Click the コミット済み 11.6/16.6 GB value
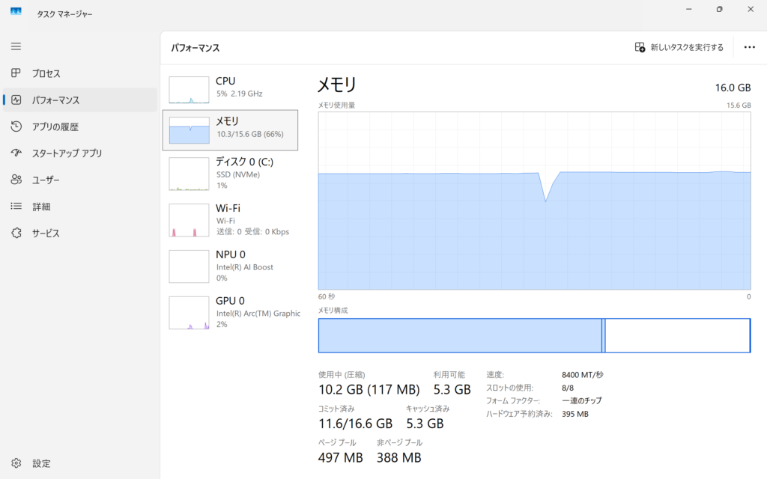 pyautogui.click(x=355, y=424)
